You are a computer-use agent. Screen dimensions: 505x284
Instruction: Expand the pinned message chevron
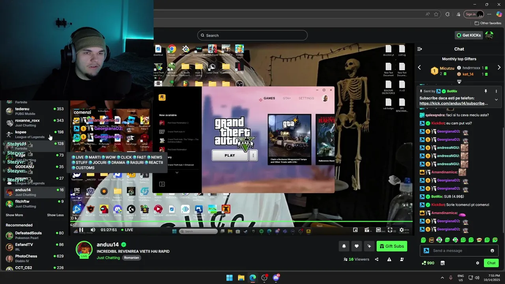coord(496,100)
